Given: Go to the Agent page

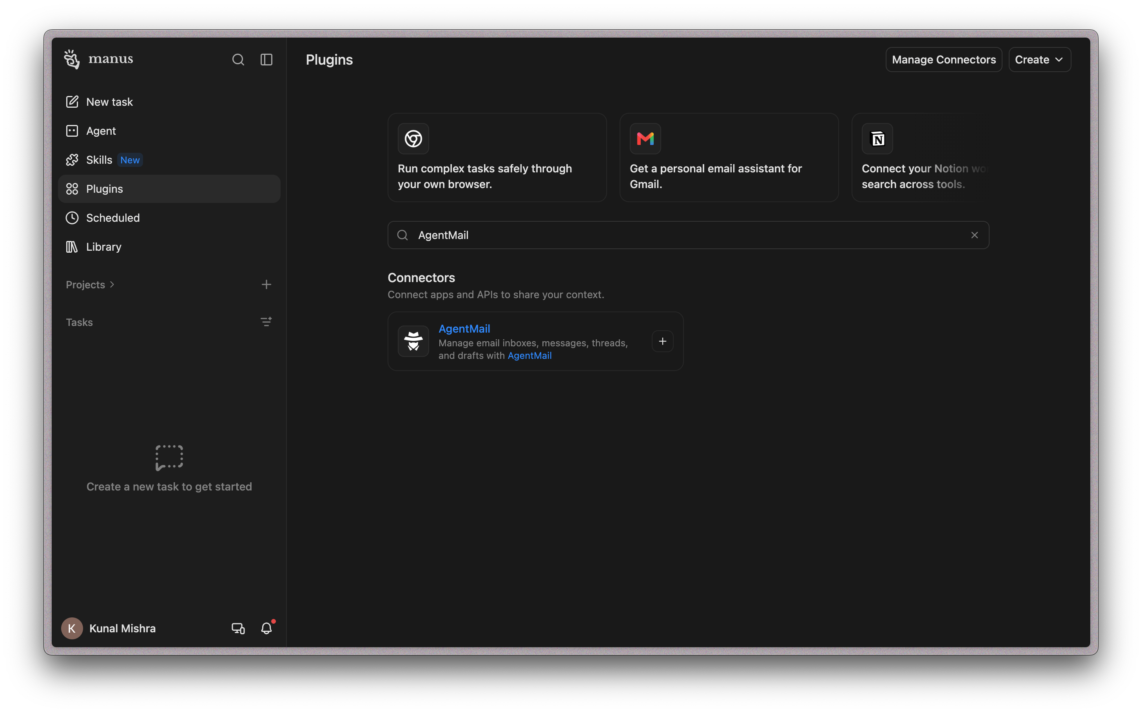Looking at the screenshot, I should (x=169, y=131).
